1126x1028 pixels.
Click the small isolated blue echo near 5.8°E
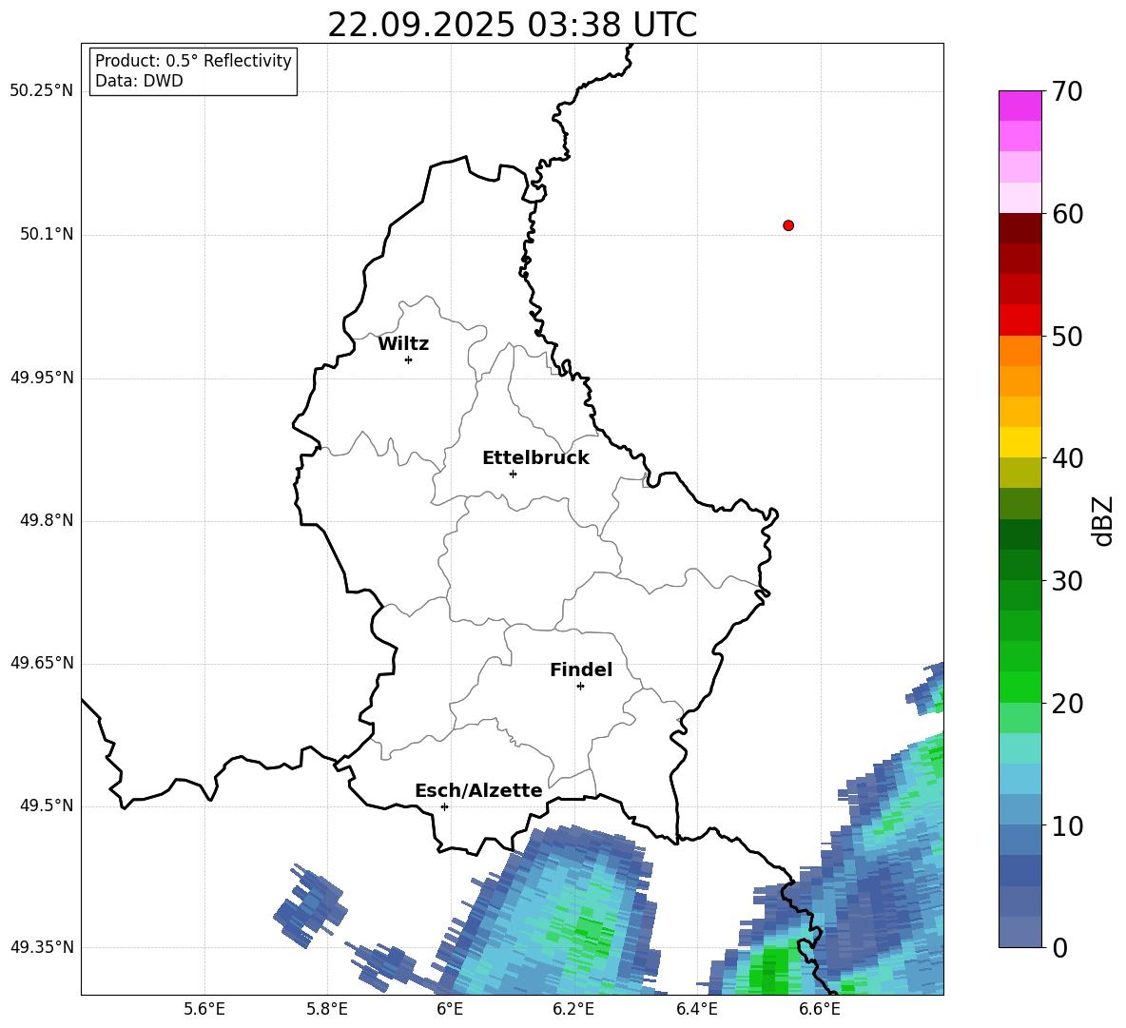point(310,906)
